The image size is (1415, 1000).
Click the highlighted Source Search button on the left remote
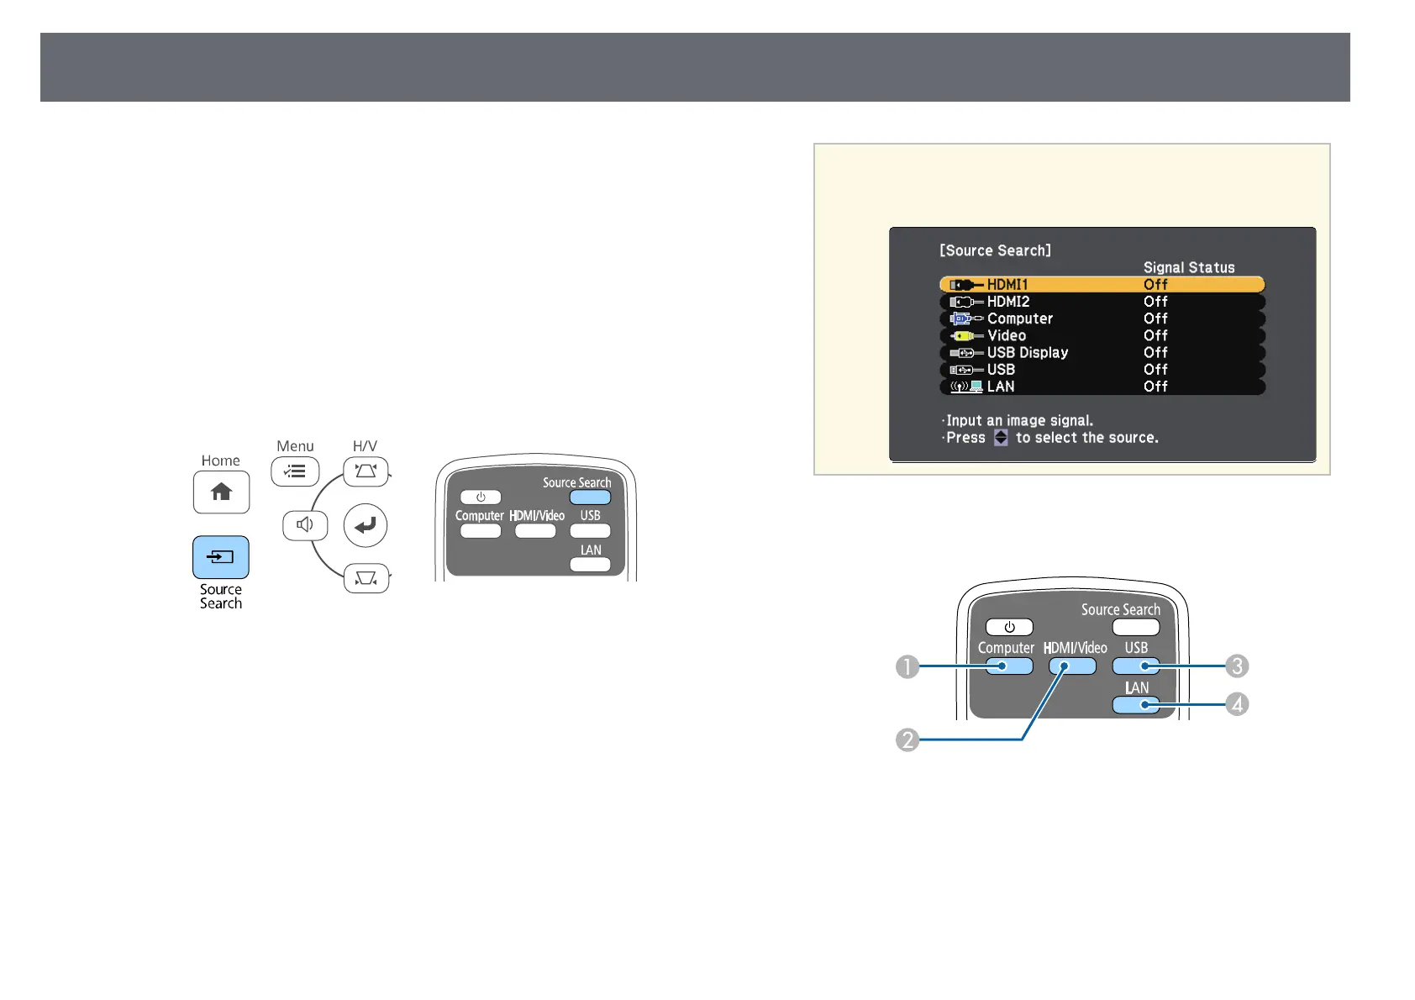click(x=590, y=497)
